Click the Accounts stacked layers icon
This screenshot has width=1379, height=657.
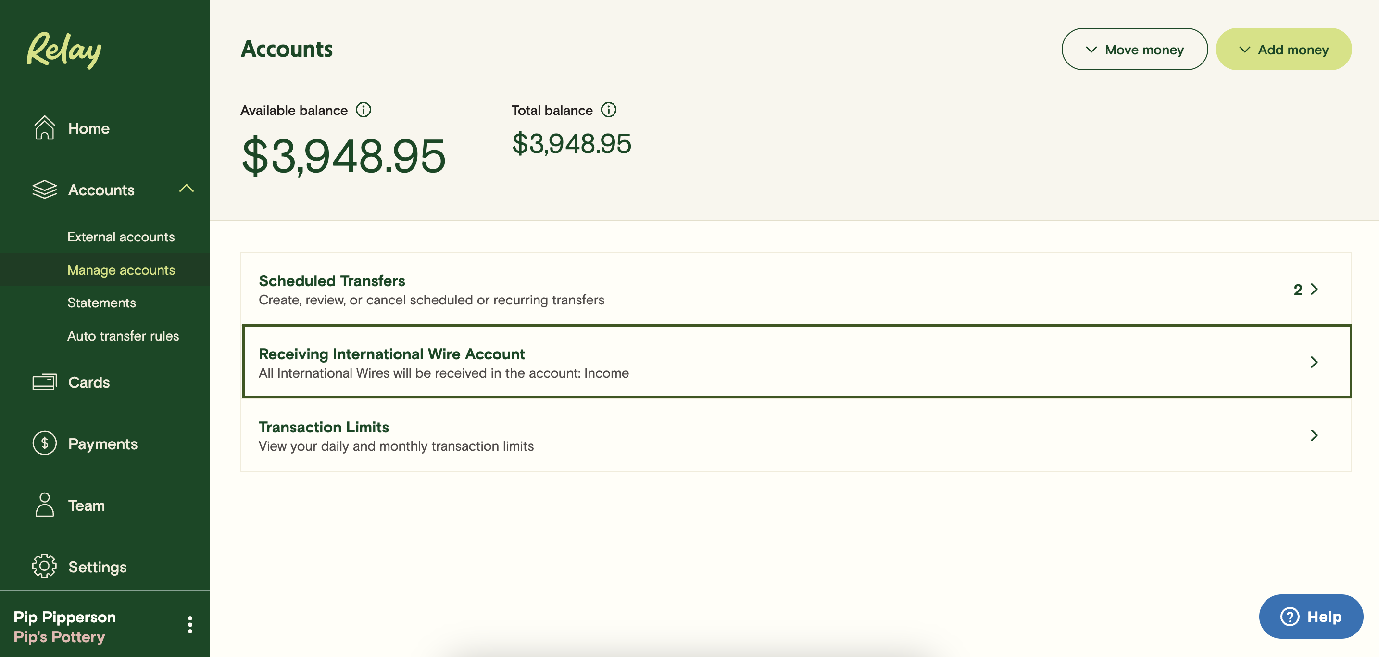pyautogui.click(x=44, y=190)
